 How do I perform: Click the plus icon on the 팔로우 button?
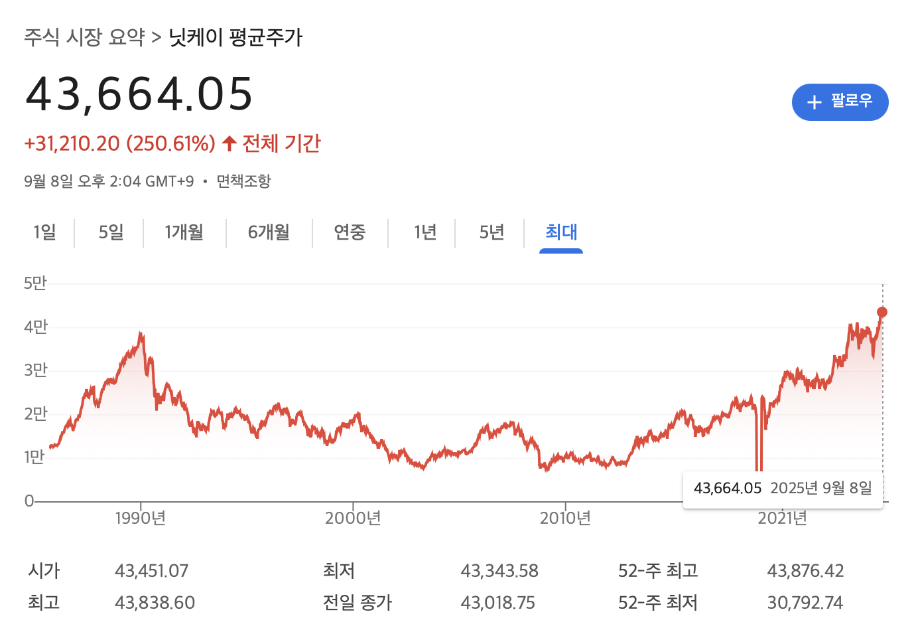pyautogui.click(x=814, y=102)
